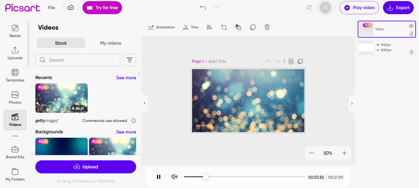Open My Folders panel

click(15, 175)
